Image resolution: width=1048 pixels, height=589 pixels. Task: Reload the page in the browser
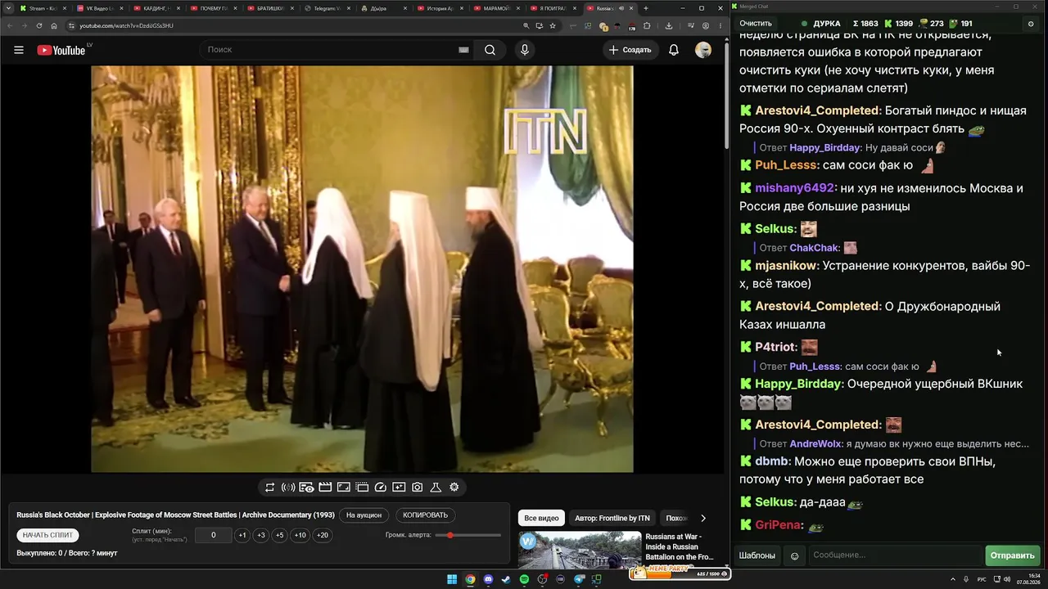coord(38,25)
